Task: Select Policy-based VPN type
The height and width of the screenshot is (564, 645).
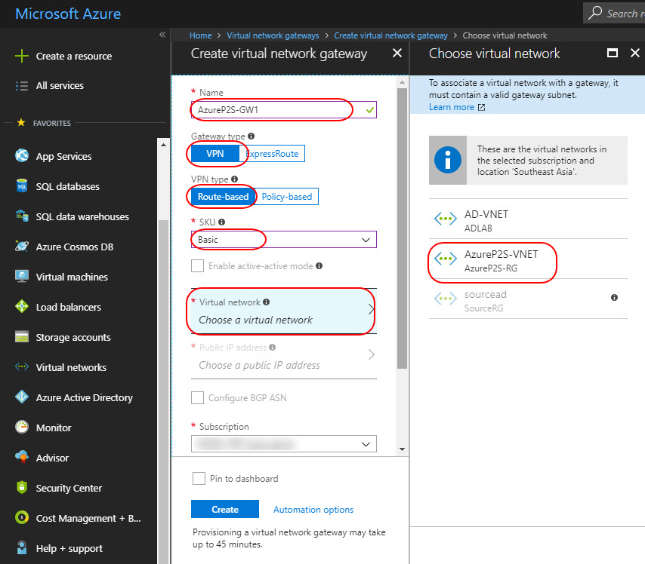Action: tap(287, 196)
